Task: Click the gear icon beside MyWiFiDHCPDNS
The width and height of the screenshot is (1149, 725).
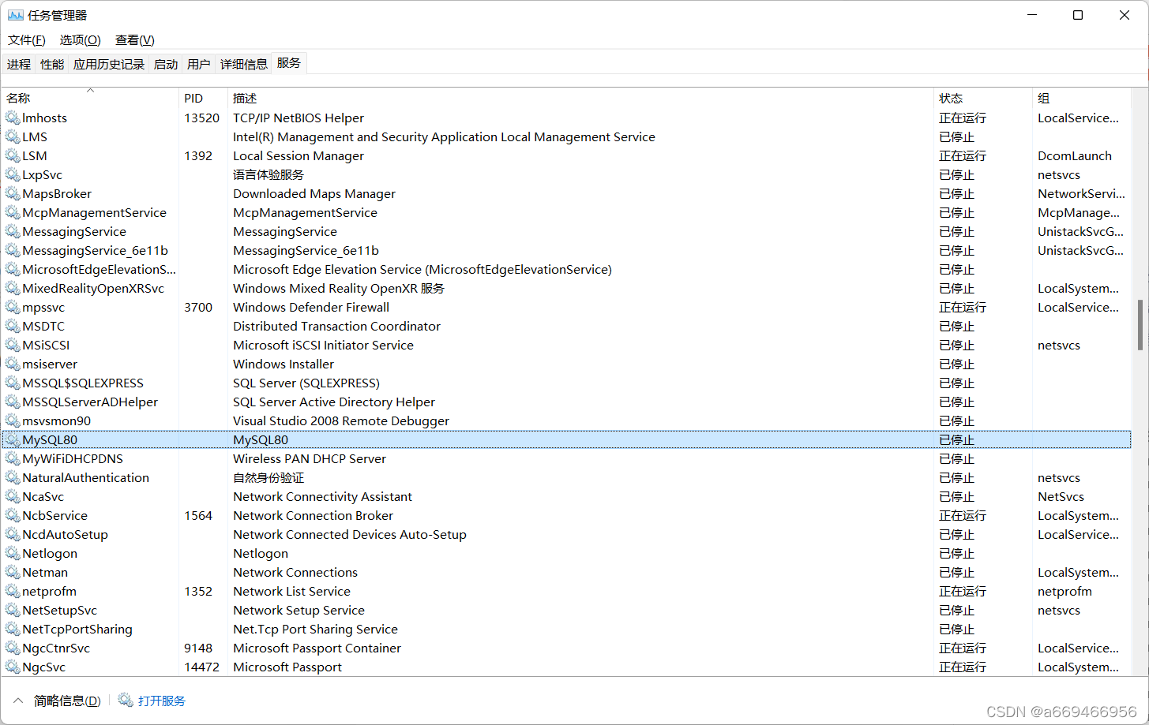Action: tap(13, 459)
